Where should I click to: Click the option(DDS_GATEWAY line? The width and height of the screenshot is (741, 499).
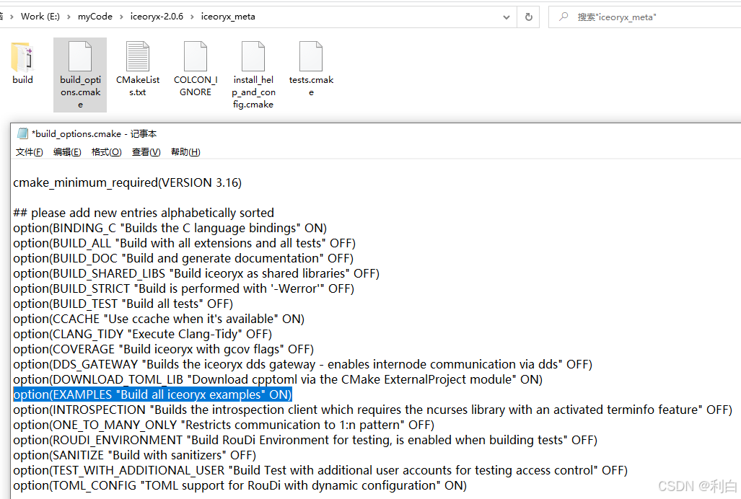point(303,364)
